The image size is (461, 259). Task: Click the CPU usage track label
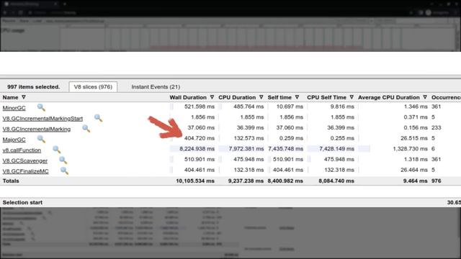[14, 30]
